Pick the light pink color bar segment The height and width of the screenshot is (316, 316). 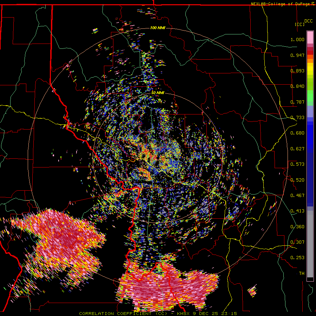310,37
